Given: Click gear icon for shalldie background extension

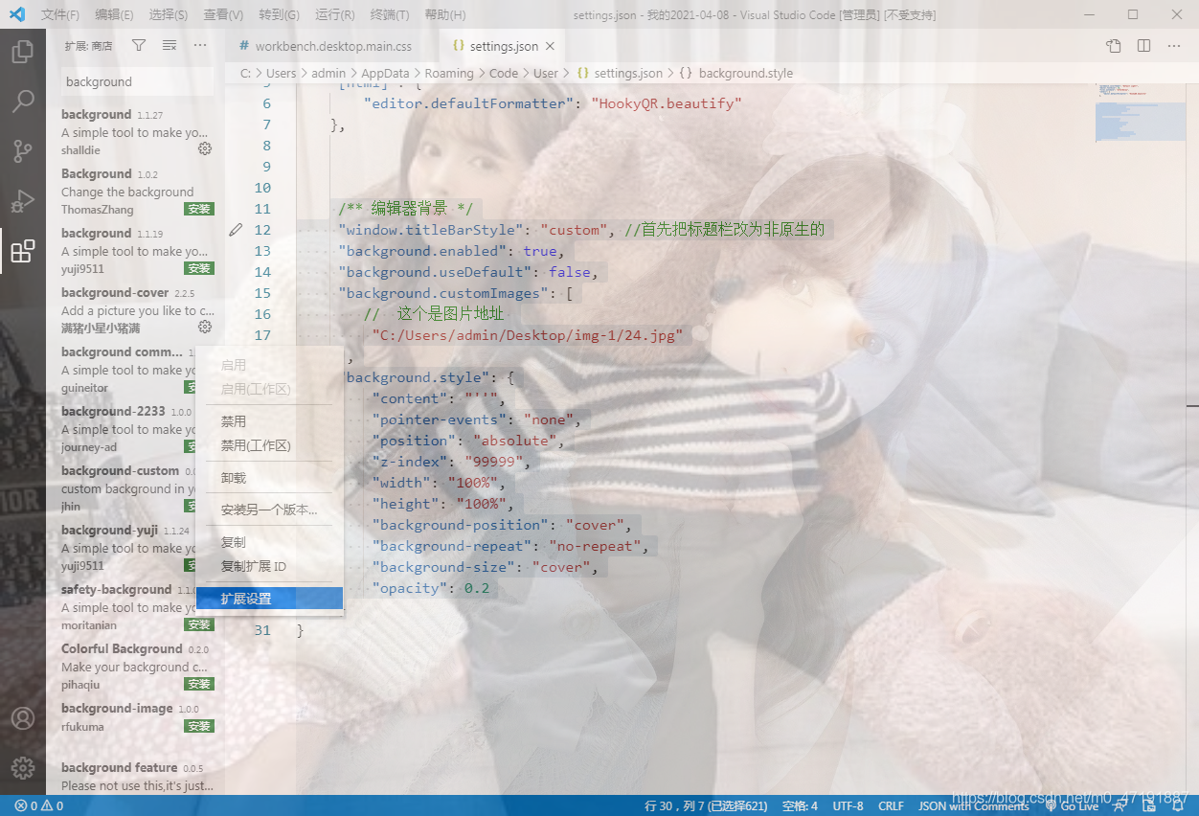Looking at the screenshot, I should click(205, 149).
